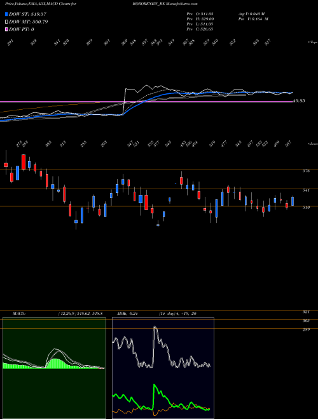This screenshot has width=318, height=419.
Task: Click the 376 price level label
Action: coord(306,171)
